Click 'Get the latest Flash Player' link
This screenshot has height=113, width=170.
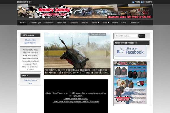tap(76, 99)
